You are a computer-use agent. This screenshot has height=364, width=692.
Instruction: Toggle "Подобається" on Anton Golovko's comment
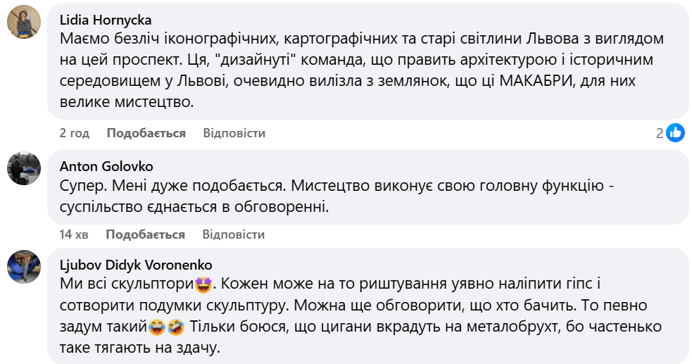pyautogui.click(x=145, y=234)
